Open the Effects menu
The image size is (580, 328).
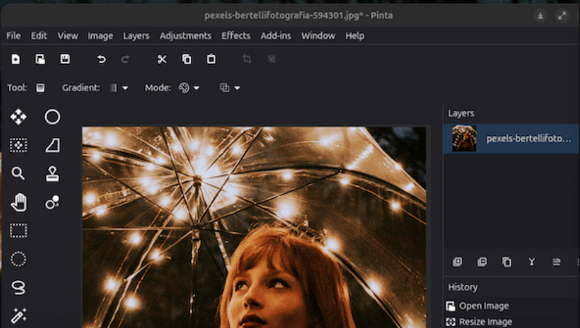(236, 36)
